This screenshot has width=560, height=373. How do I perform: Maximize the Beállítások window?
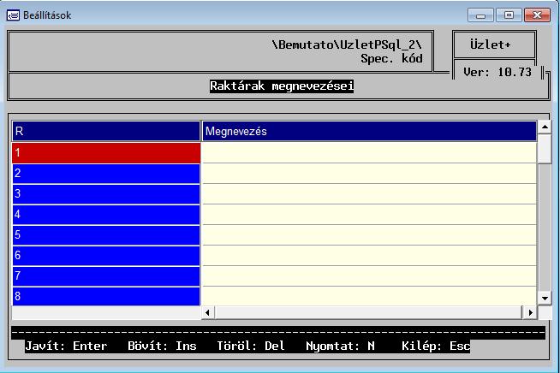click(x=509, y=15)
